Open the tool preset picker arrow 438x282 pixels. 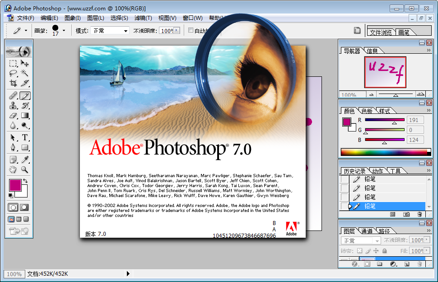pos(26,30)
